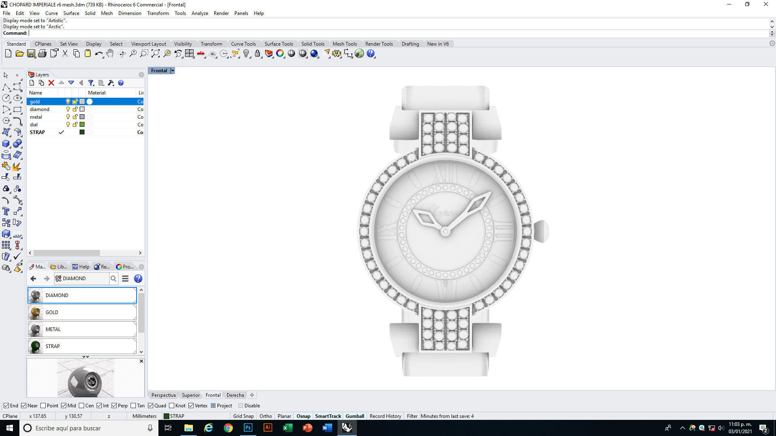Expand the material preview chevron
The height and width of the screenshot is (436, 776).
tap(86, 357)
